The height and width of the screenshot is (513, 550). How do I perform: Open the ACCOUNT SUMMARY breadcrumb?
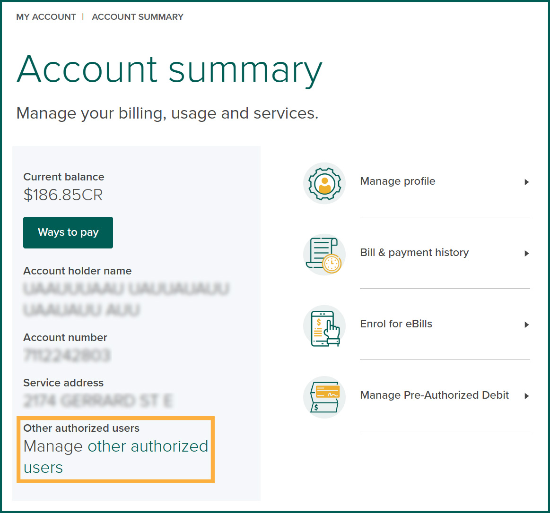point(138,17)
